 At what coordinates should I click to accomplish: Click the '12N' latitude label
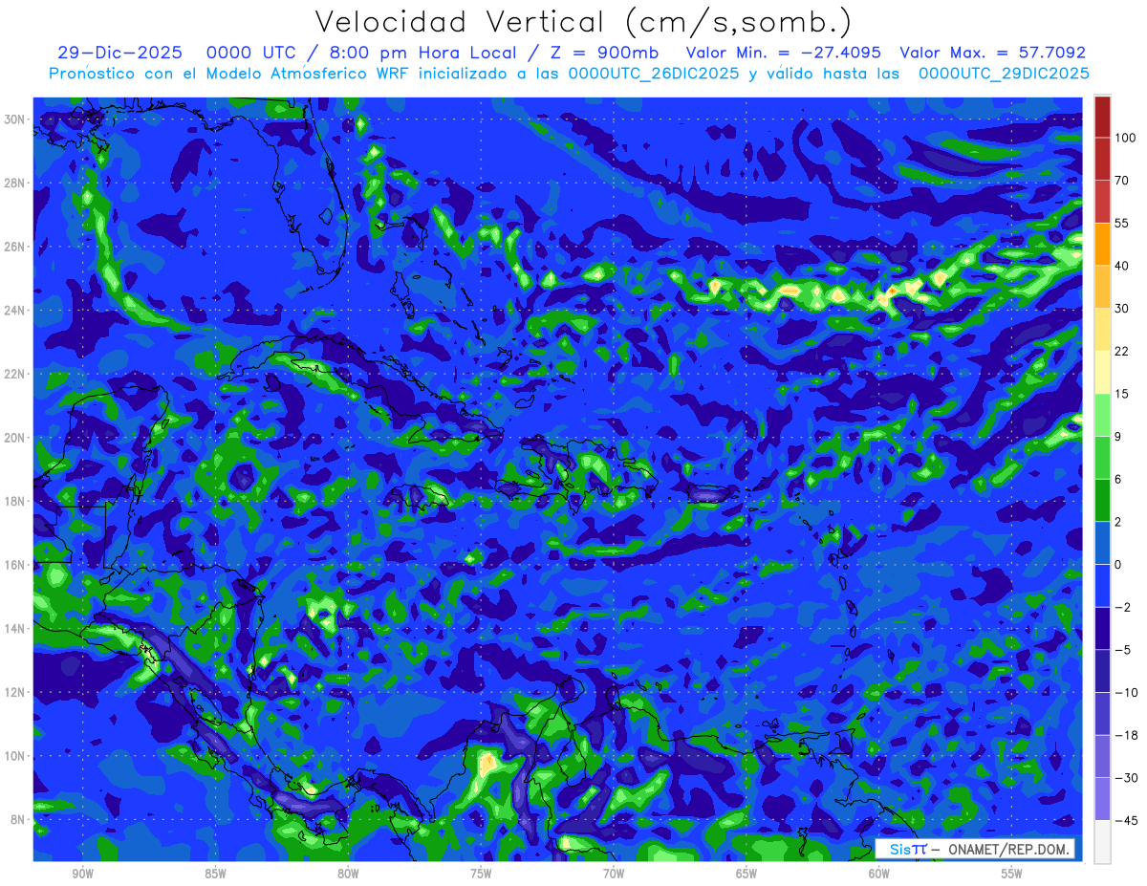click(16, 692)
